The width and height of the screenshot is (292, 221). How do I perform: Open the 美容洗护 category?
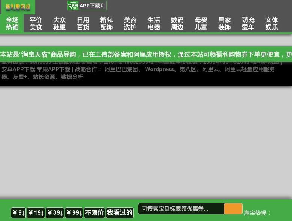point(130,24)
